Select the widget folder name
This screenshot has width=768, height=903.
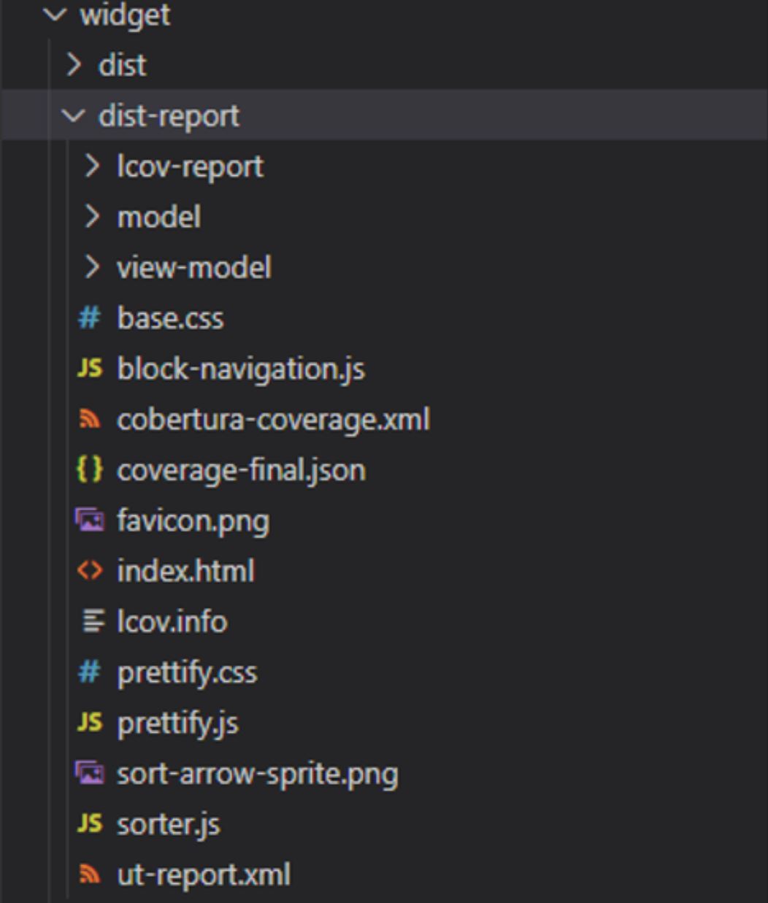pyautogui.click(x=125, y=15)
